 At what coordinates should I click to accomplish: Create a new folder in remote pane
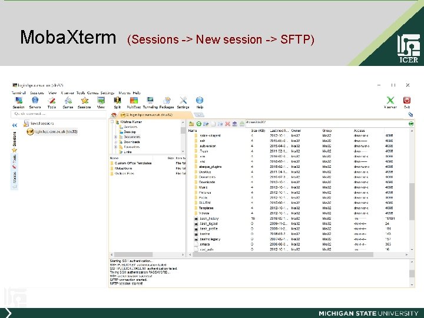(220, 124)
